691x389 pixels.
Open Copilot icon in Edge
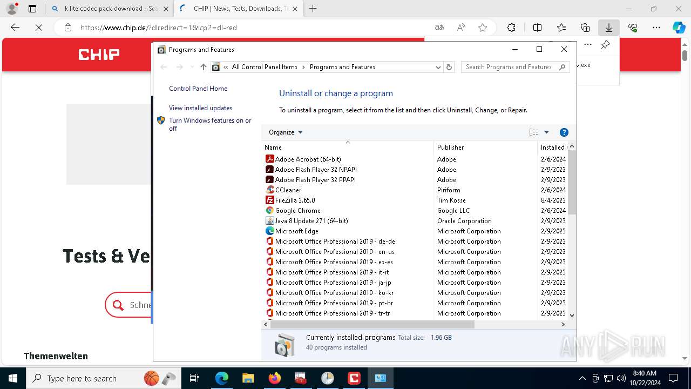[x=679, y=28]
